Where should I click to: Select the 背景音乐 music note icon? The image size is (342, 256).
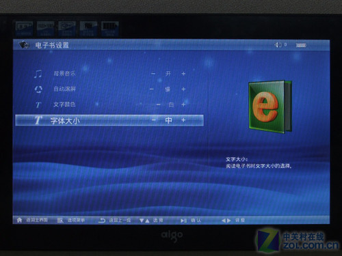point(38,74)
